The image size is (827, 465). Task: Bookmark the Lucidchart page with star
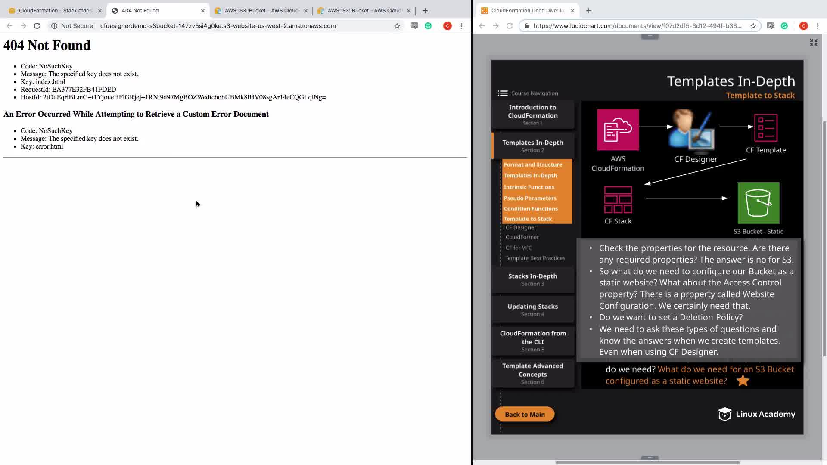753,26
